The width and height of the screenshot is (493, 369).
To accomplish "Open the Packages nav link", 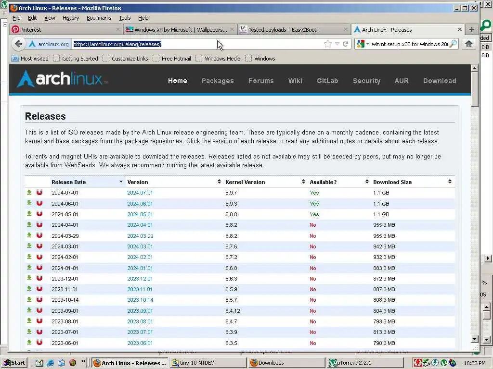I will [218, 81].
